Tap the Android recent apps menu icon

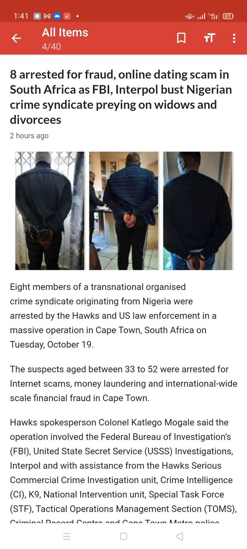pyautogui.click(x=66, y=536)
